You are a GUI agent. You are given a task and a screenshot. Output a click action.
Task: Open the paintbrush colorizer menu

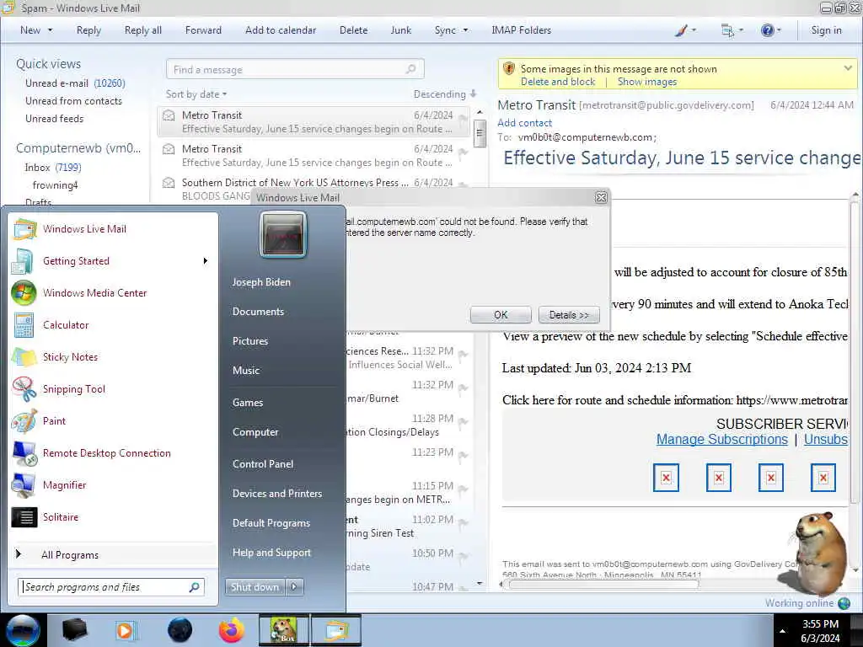[685, 30]
